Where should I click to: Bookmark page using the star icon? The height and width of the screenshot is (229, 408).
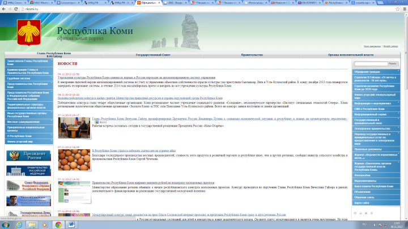[x=398, y=9]
